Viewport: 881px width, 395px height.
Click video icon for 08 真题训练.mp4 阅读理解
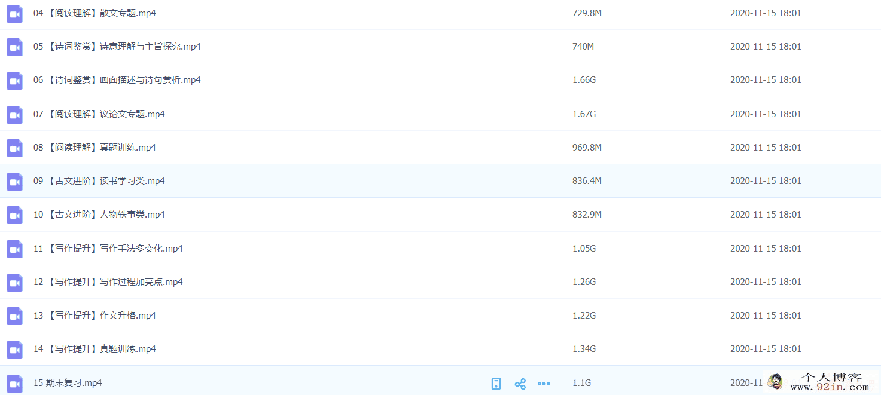pos(14,148)
